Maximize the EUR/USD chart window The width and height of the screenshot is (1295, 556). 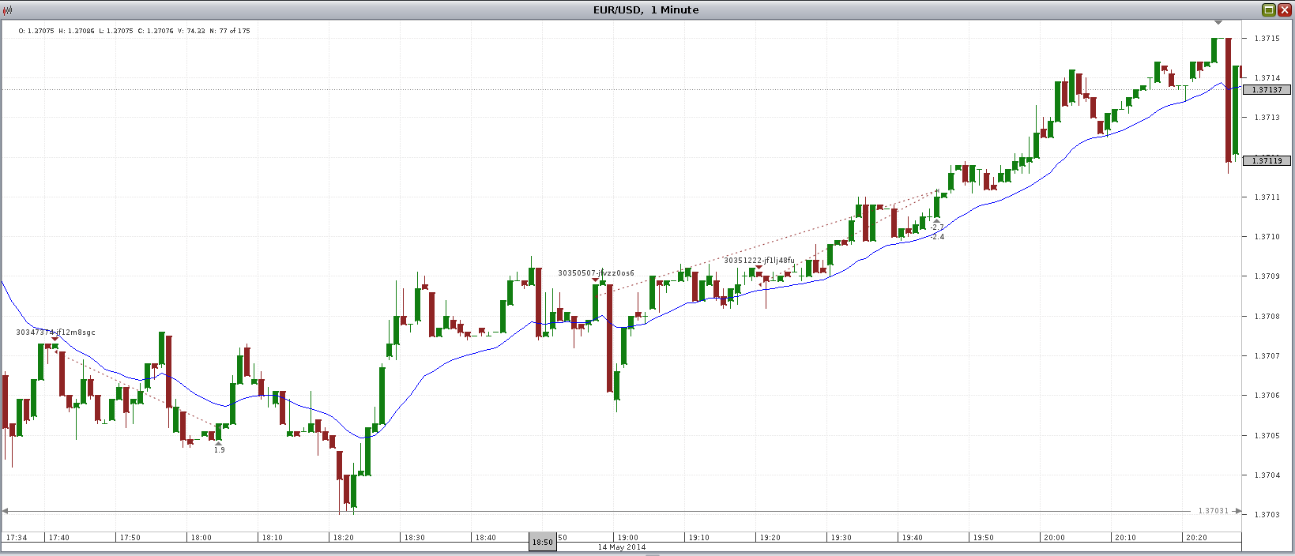[x=1269, y=9]
